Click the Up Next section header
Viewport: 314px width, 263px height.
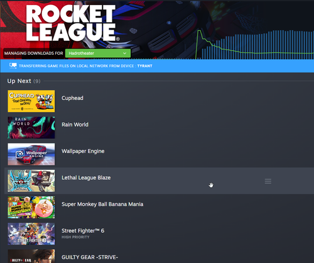coord(24,81)
